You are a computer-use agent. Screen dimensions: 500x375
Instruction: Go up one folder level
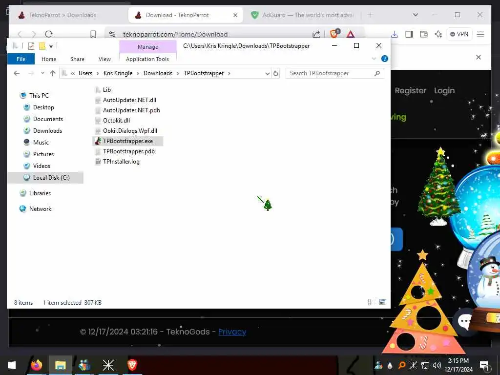click(x=53, y=73)
